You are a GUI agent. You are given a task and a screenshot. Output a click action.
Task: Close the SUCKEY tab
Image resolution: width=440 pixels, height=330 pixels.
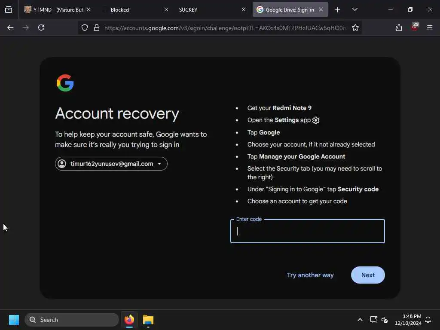click(x=244, y=9)
